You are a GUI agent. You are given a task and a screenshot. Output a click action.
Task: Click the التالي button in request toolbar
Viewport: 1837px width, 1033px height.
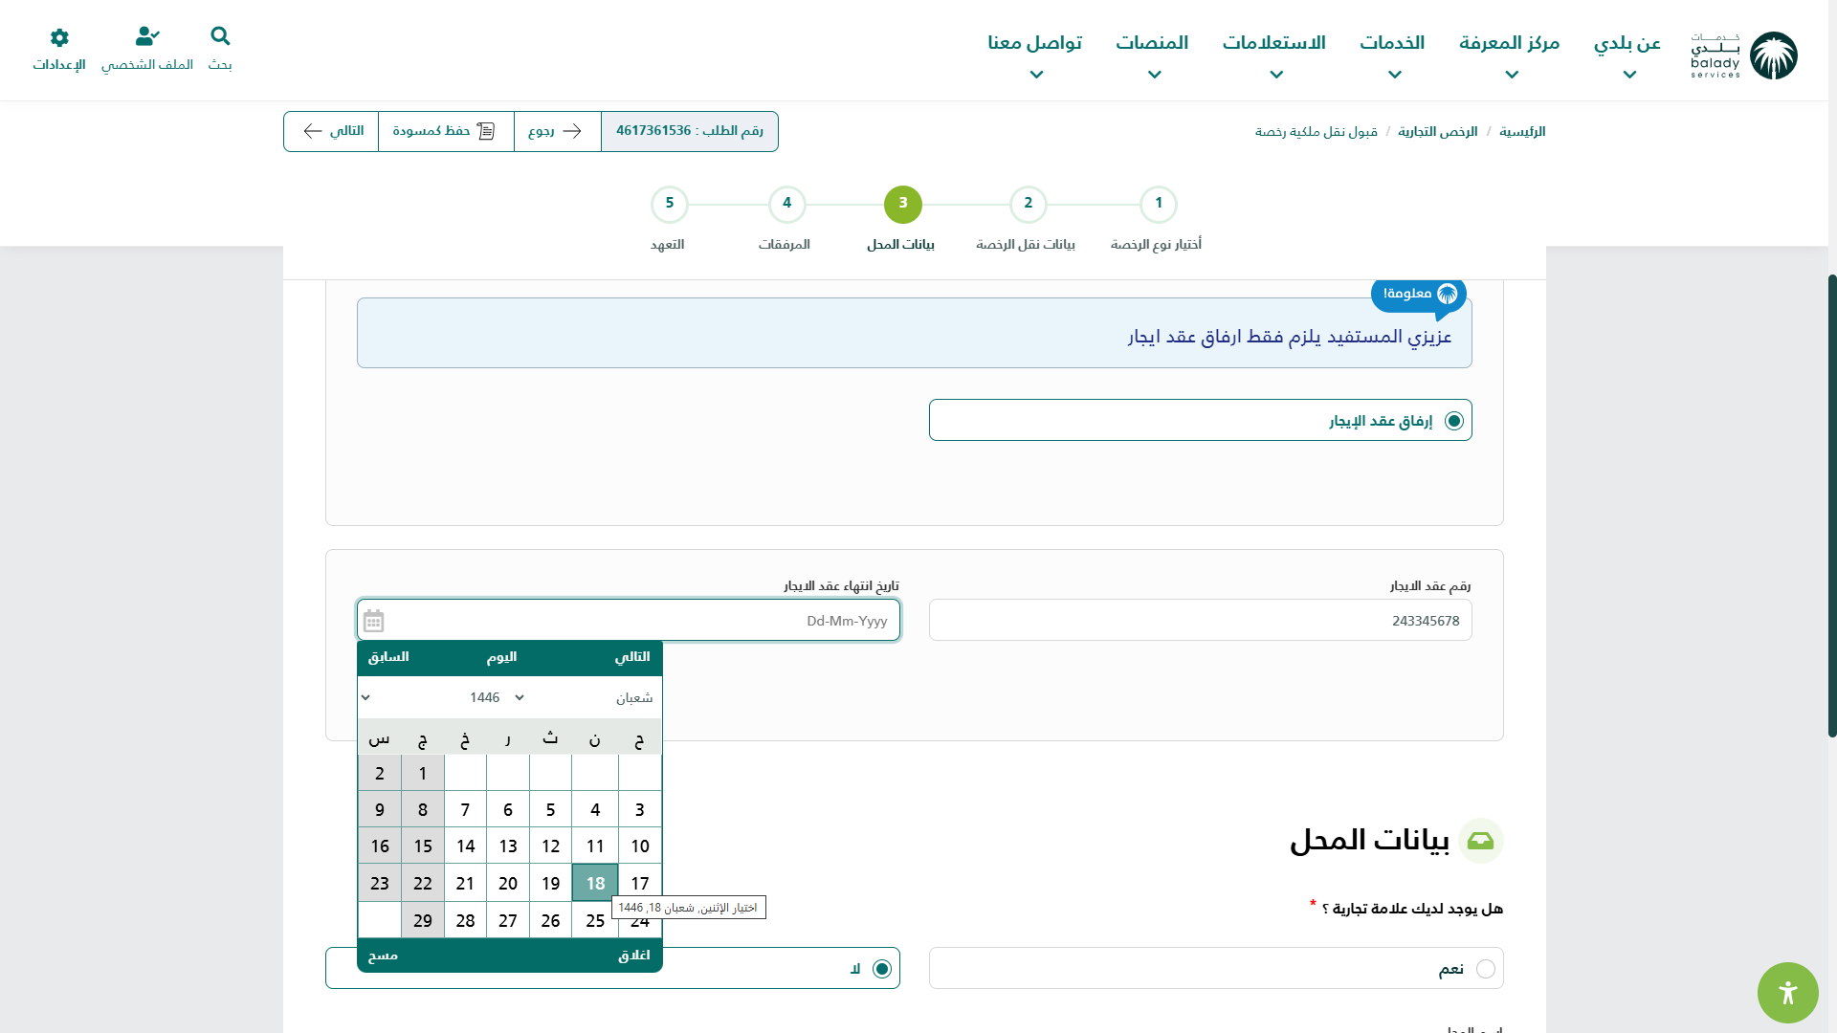pos(332,131)
